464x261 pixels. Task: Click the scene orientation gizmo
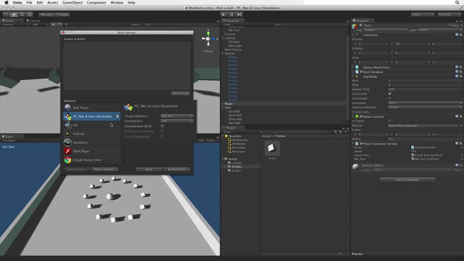(208, 38)
